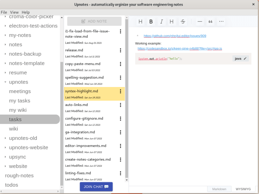Apply strikethrough formatting in the toolbar
The image size is (259, 194).
(x=183, y=22)
